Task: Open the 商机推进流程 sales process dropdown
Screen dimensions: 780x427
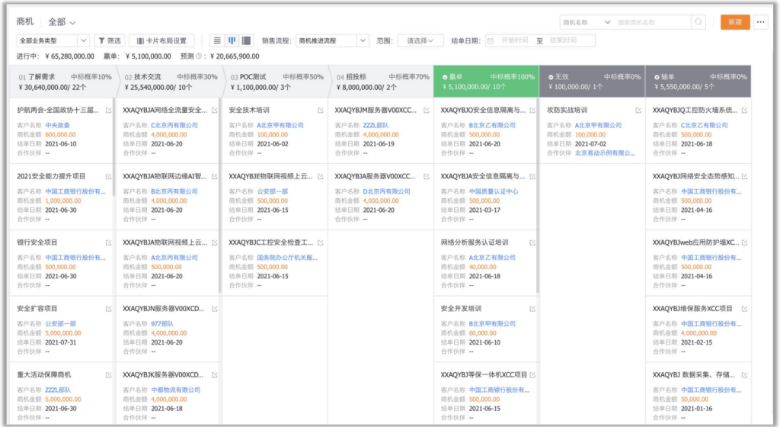Action: click(333, 40)
